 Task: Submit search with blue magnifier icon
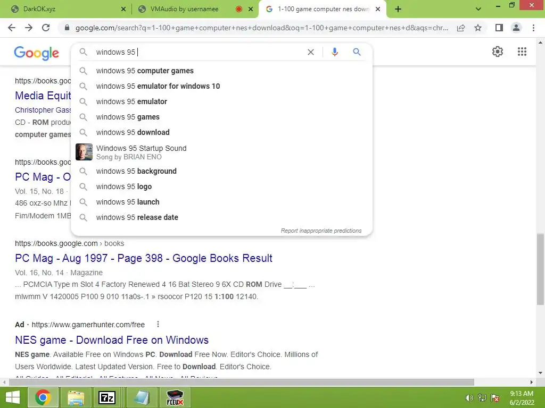coord(357,52)
